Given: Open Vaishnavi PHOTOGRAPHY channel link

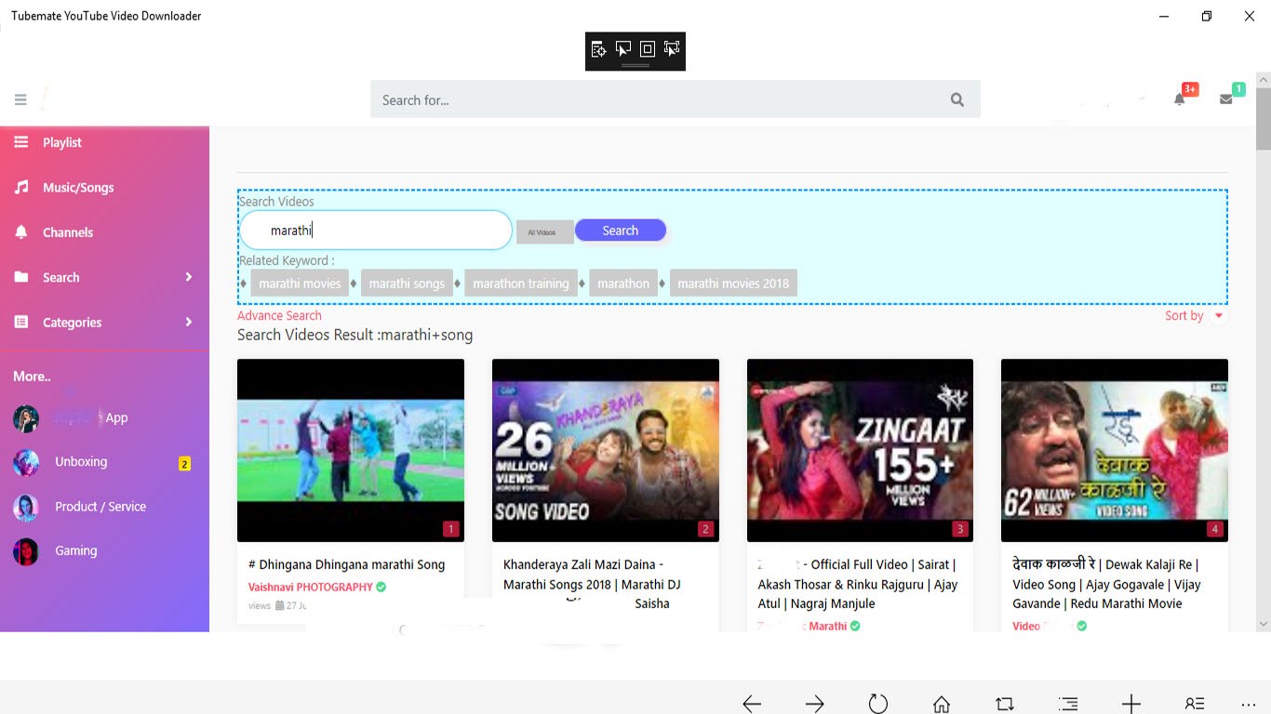Looking at the screenshot, I should click(311, 588).
